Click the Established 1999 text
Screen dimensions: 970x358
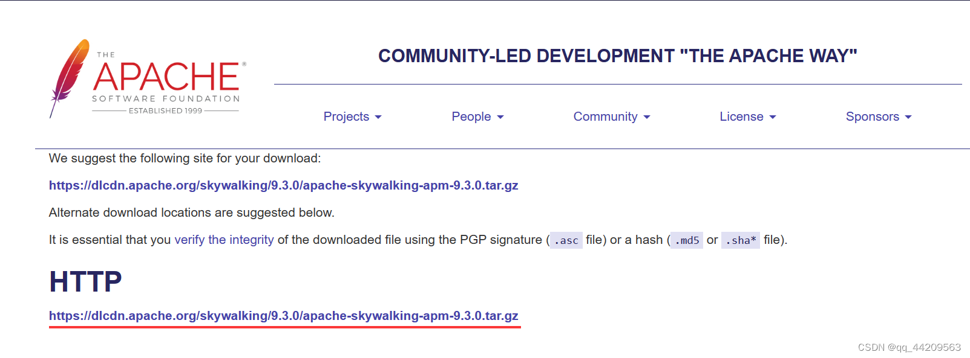coord(165,110)
